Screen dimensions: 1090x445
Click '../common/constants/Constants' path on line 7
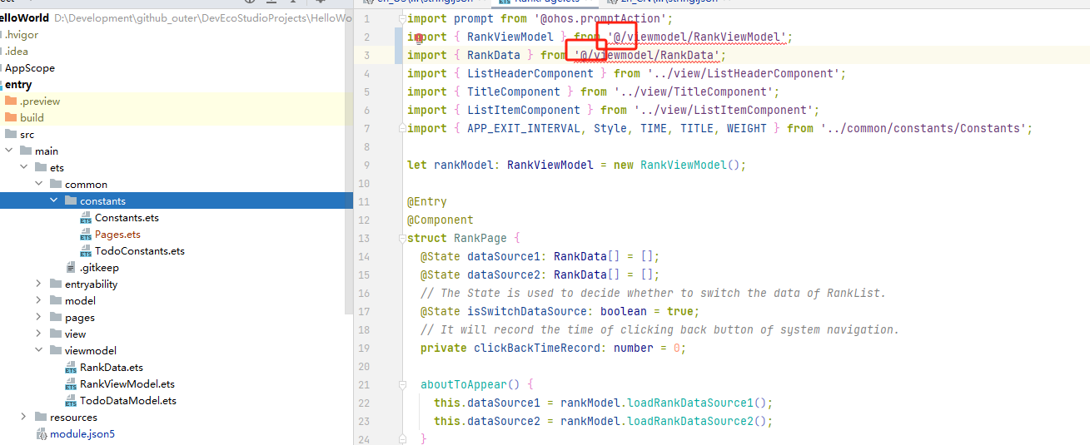click(923, 128)
